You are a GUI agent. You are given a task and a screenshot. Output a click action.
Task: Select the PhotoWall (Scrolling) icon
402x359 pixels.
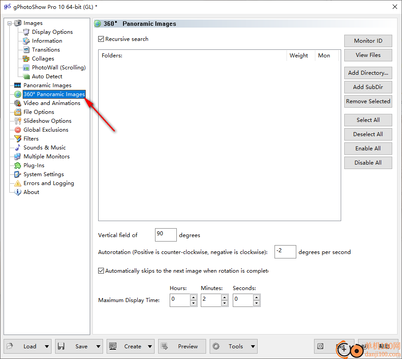26,68
